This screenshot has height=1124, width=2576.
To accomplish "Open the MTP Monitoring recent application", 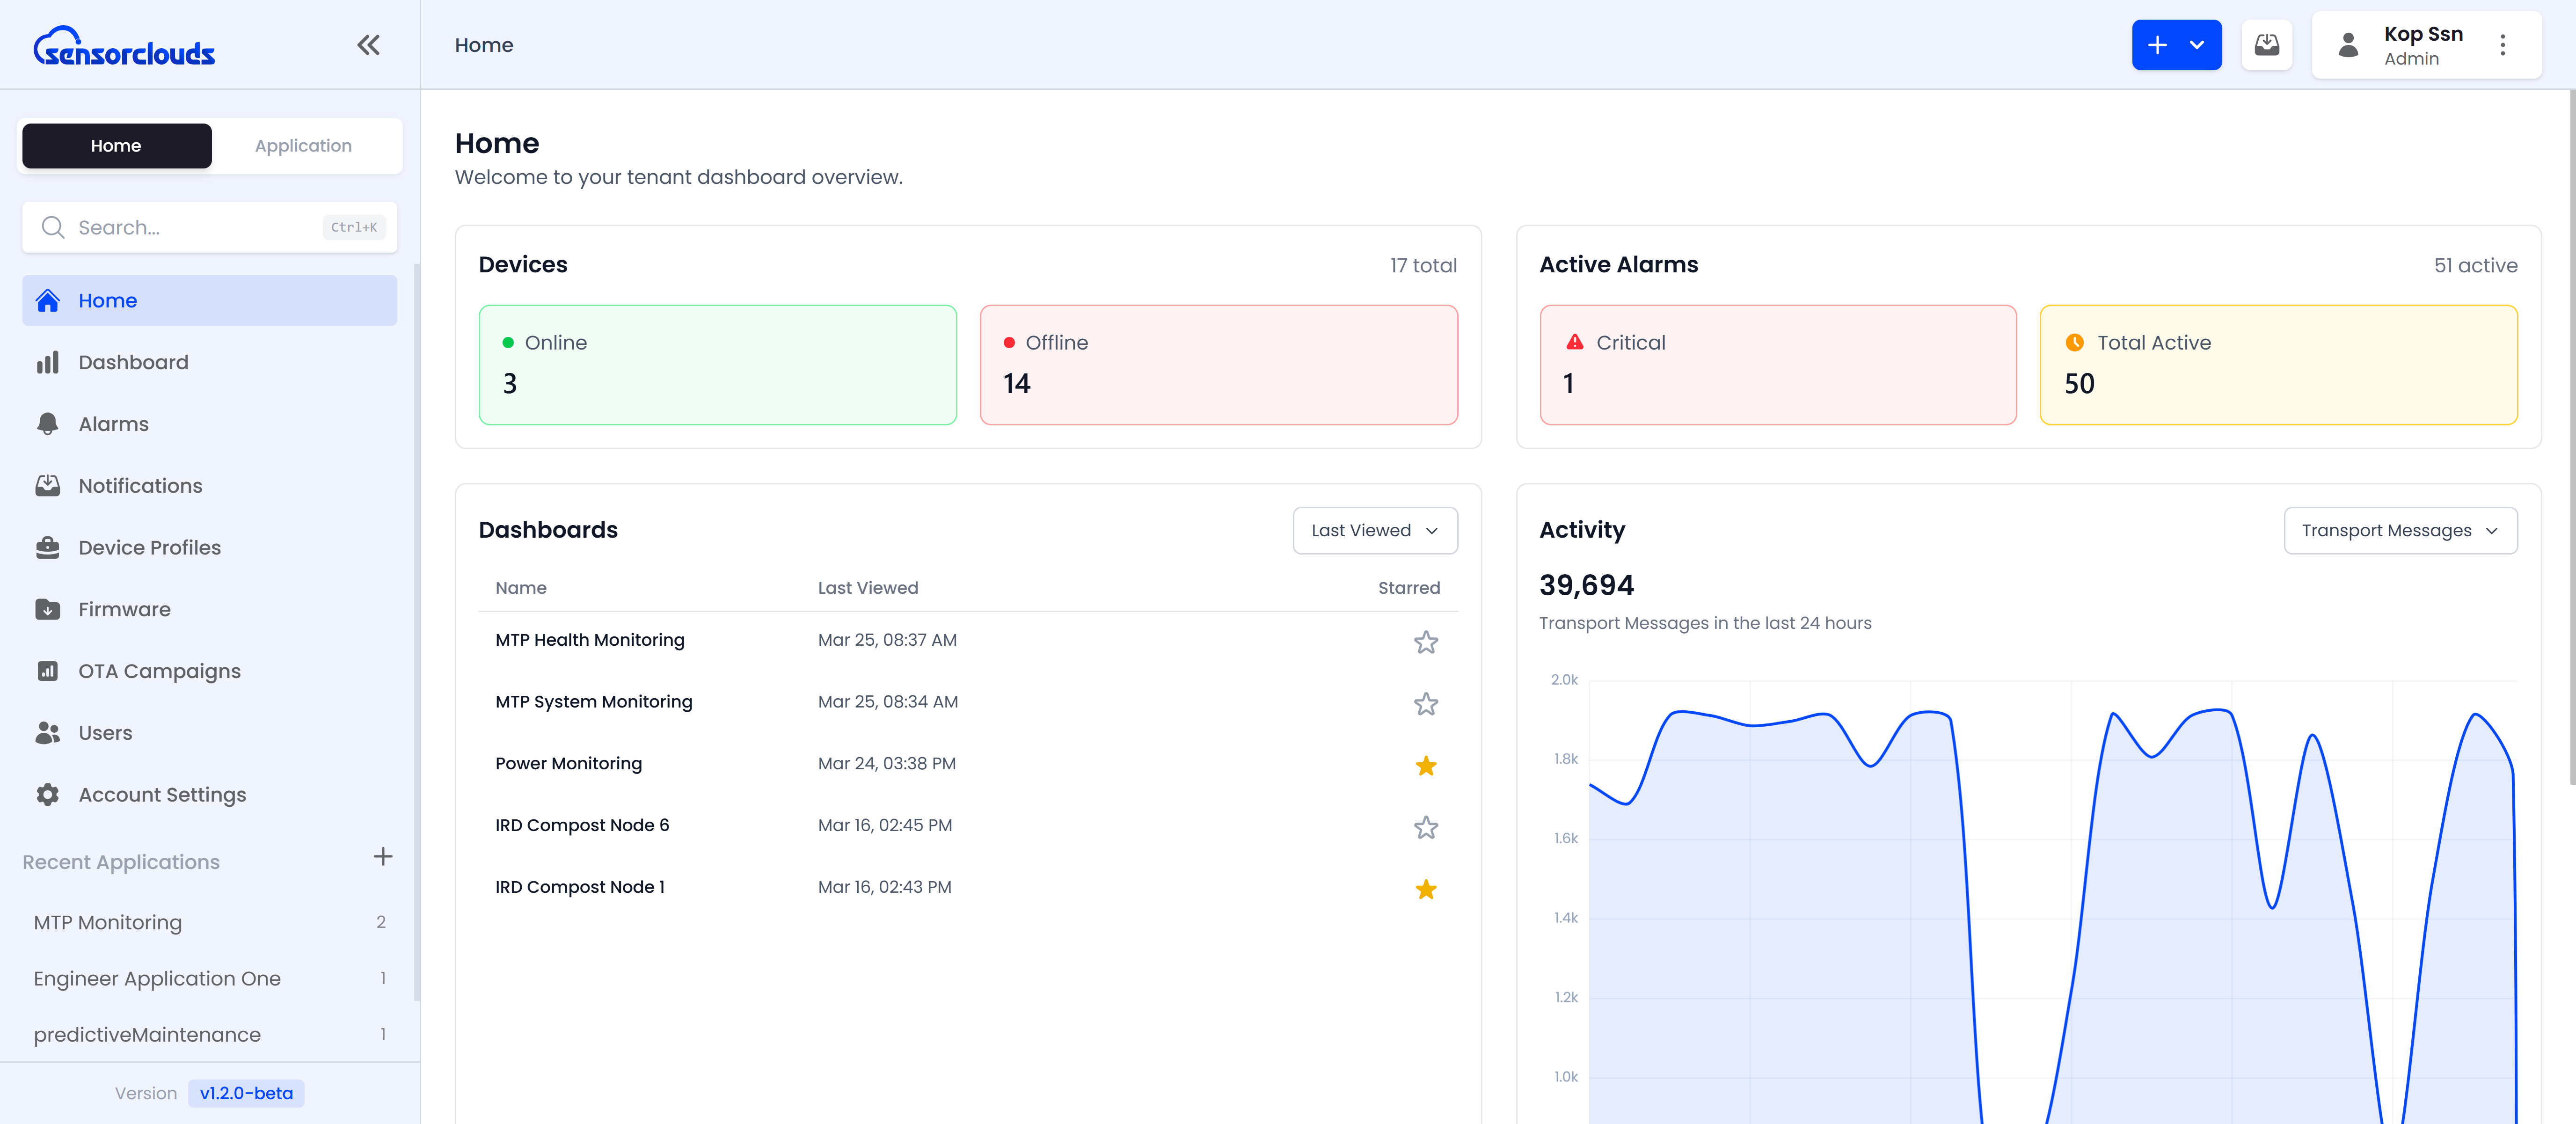I will point(107,921).
